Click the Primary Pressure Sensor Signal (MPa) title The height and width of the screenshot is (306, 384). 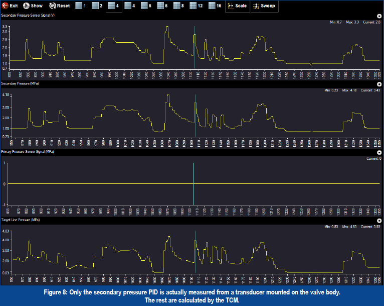(28, 152)
